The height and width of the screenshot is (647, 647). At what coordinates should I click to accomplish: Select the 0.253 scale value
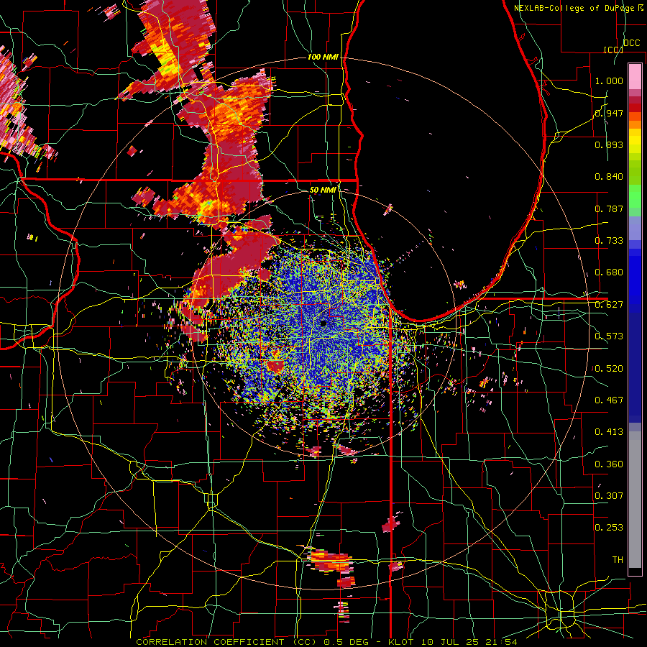pos(609,528)
